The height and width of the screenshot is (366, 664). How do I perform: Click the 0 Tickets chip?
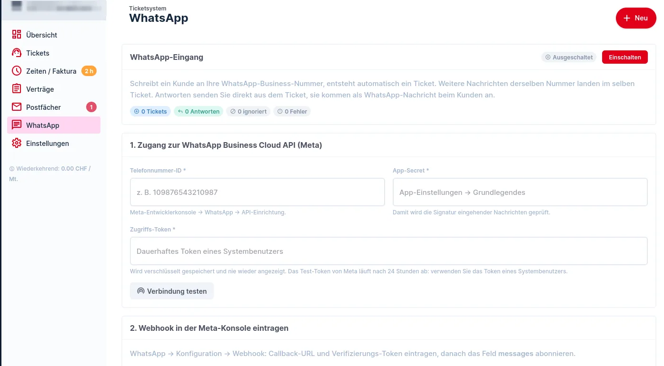(x=150, y=111)
